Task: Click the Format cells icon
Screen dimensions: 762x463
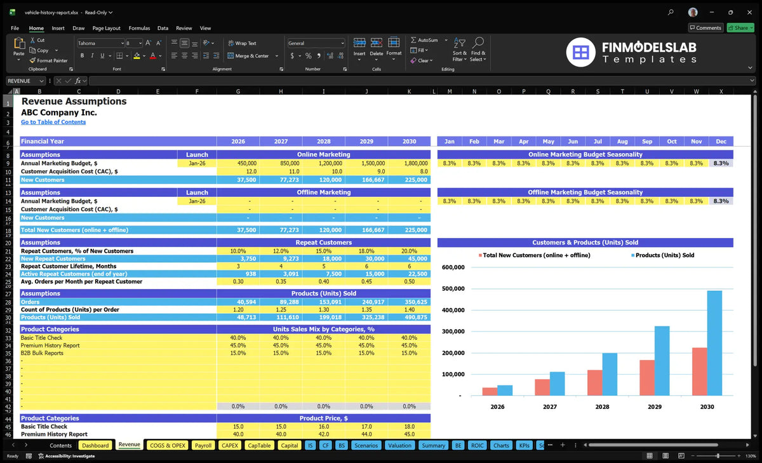Action: pyautogui.click(x=394, y=43)
